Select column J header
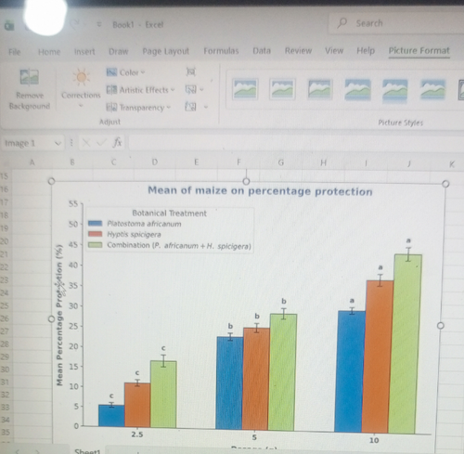The image size is (464, 454). (x=408, y=163)
